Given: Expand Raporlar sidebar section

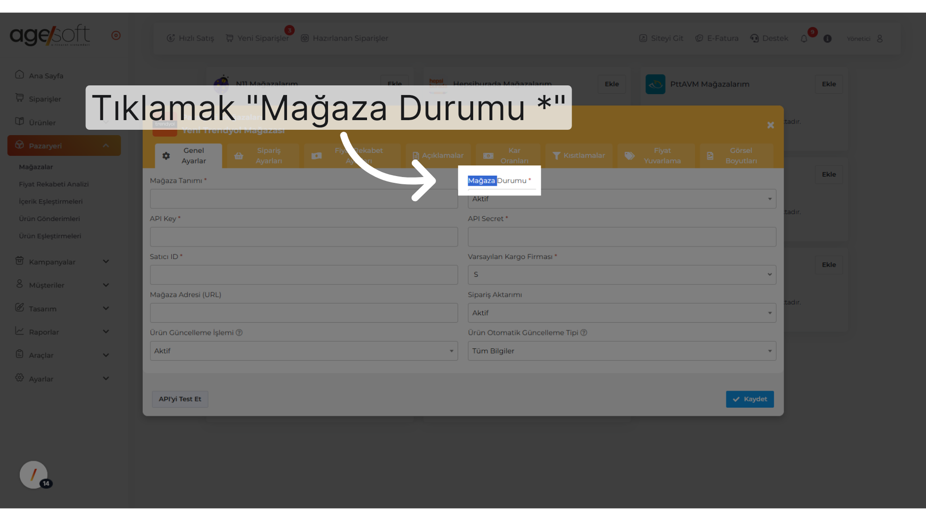Looking at the screenshot, I should click(64, 331).
